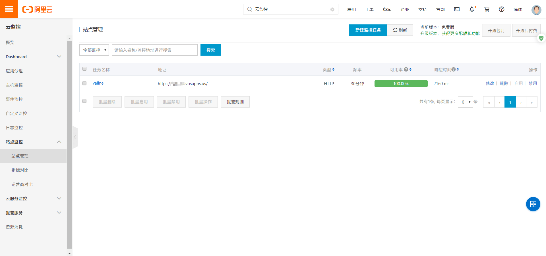Change the per-page count dropdown

(465, 102)
